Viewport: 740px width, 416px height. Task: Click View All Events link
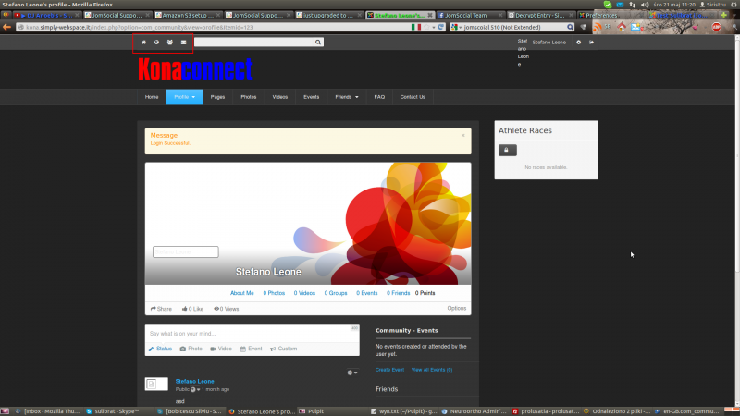pos(432,370)
